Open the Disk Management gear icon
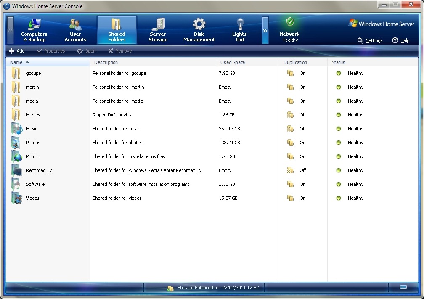Screen dimensions: 424x299 click(x=199, y=24)
